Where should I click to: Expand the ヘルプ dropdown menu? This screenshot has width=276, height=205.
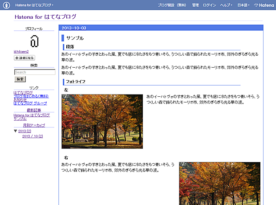point(226,5)
